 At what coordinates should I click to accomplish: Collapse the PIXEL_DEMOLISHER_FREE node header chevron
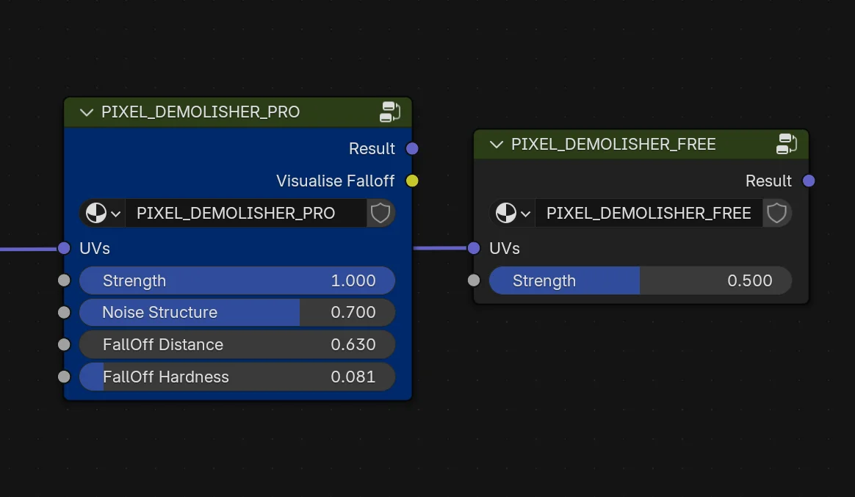click(x=496, y=144)
